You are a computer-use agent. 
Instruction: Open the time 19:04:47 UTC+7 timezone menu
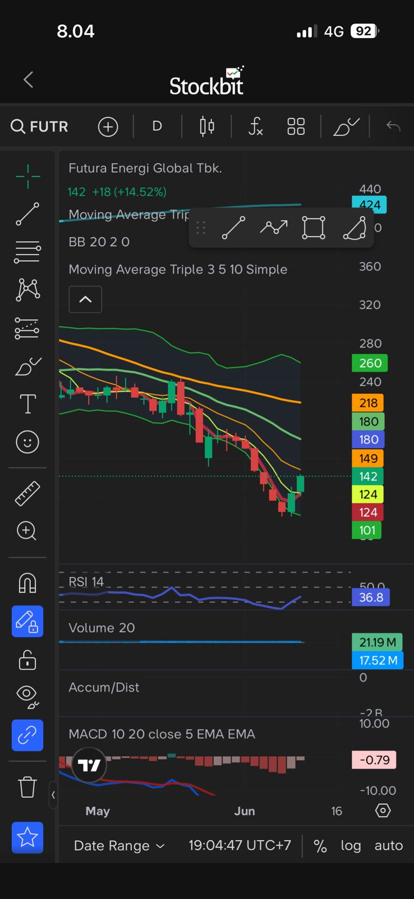[x=240, y=845]
